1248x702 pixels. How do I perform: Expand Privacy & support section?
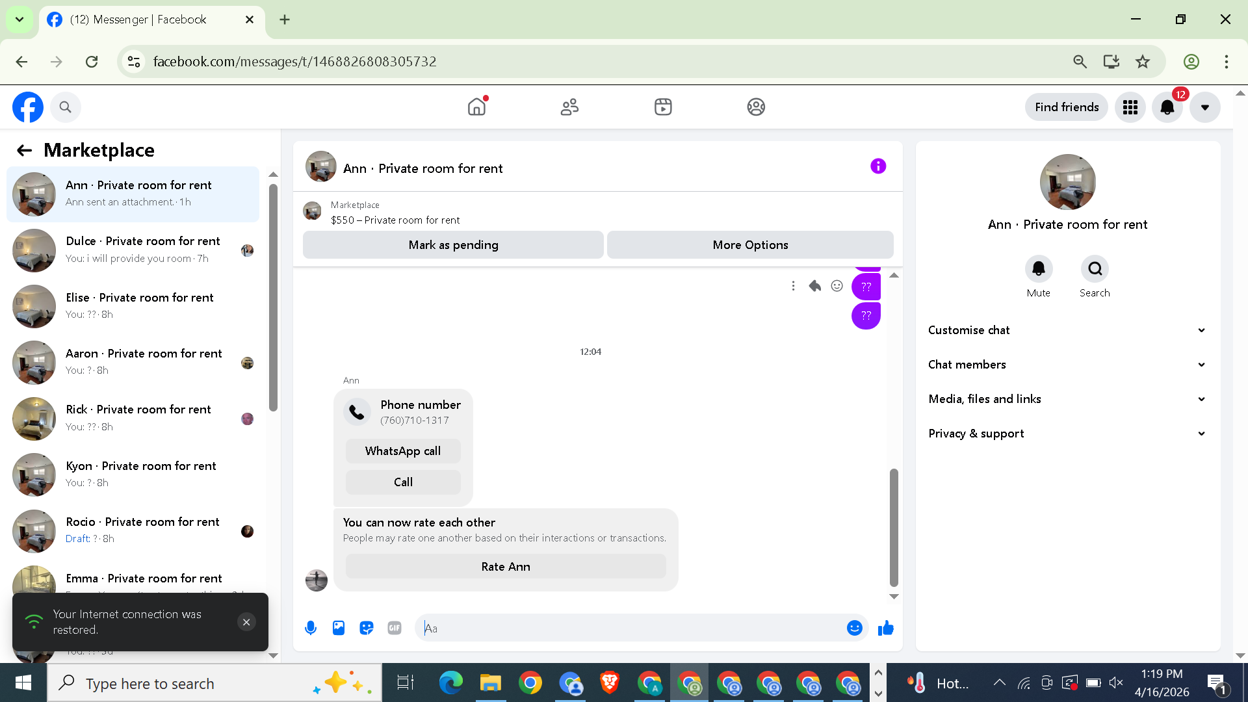pyautogui.click(x=1067, y=434)
